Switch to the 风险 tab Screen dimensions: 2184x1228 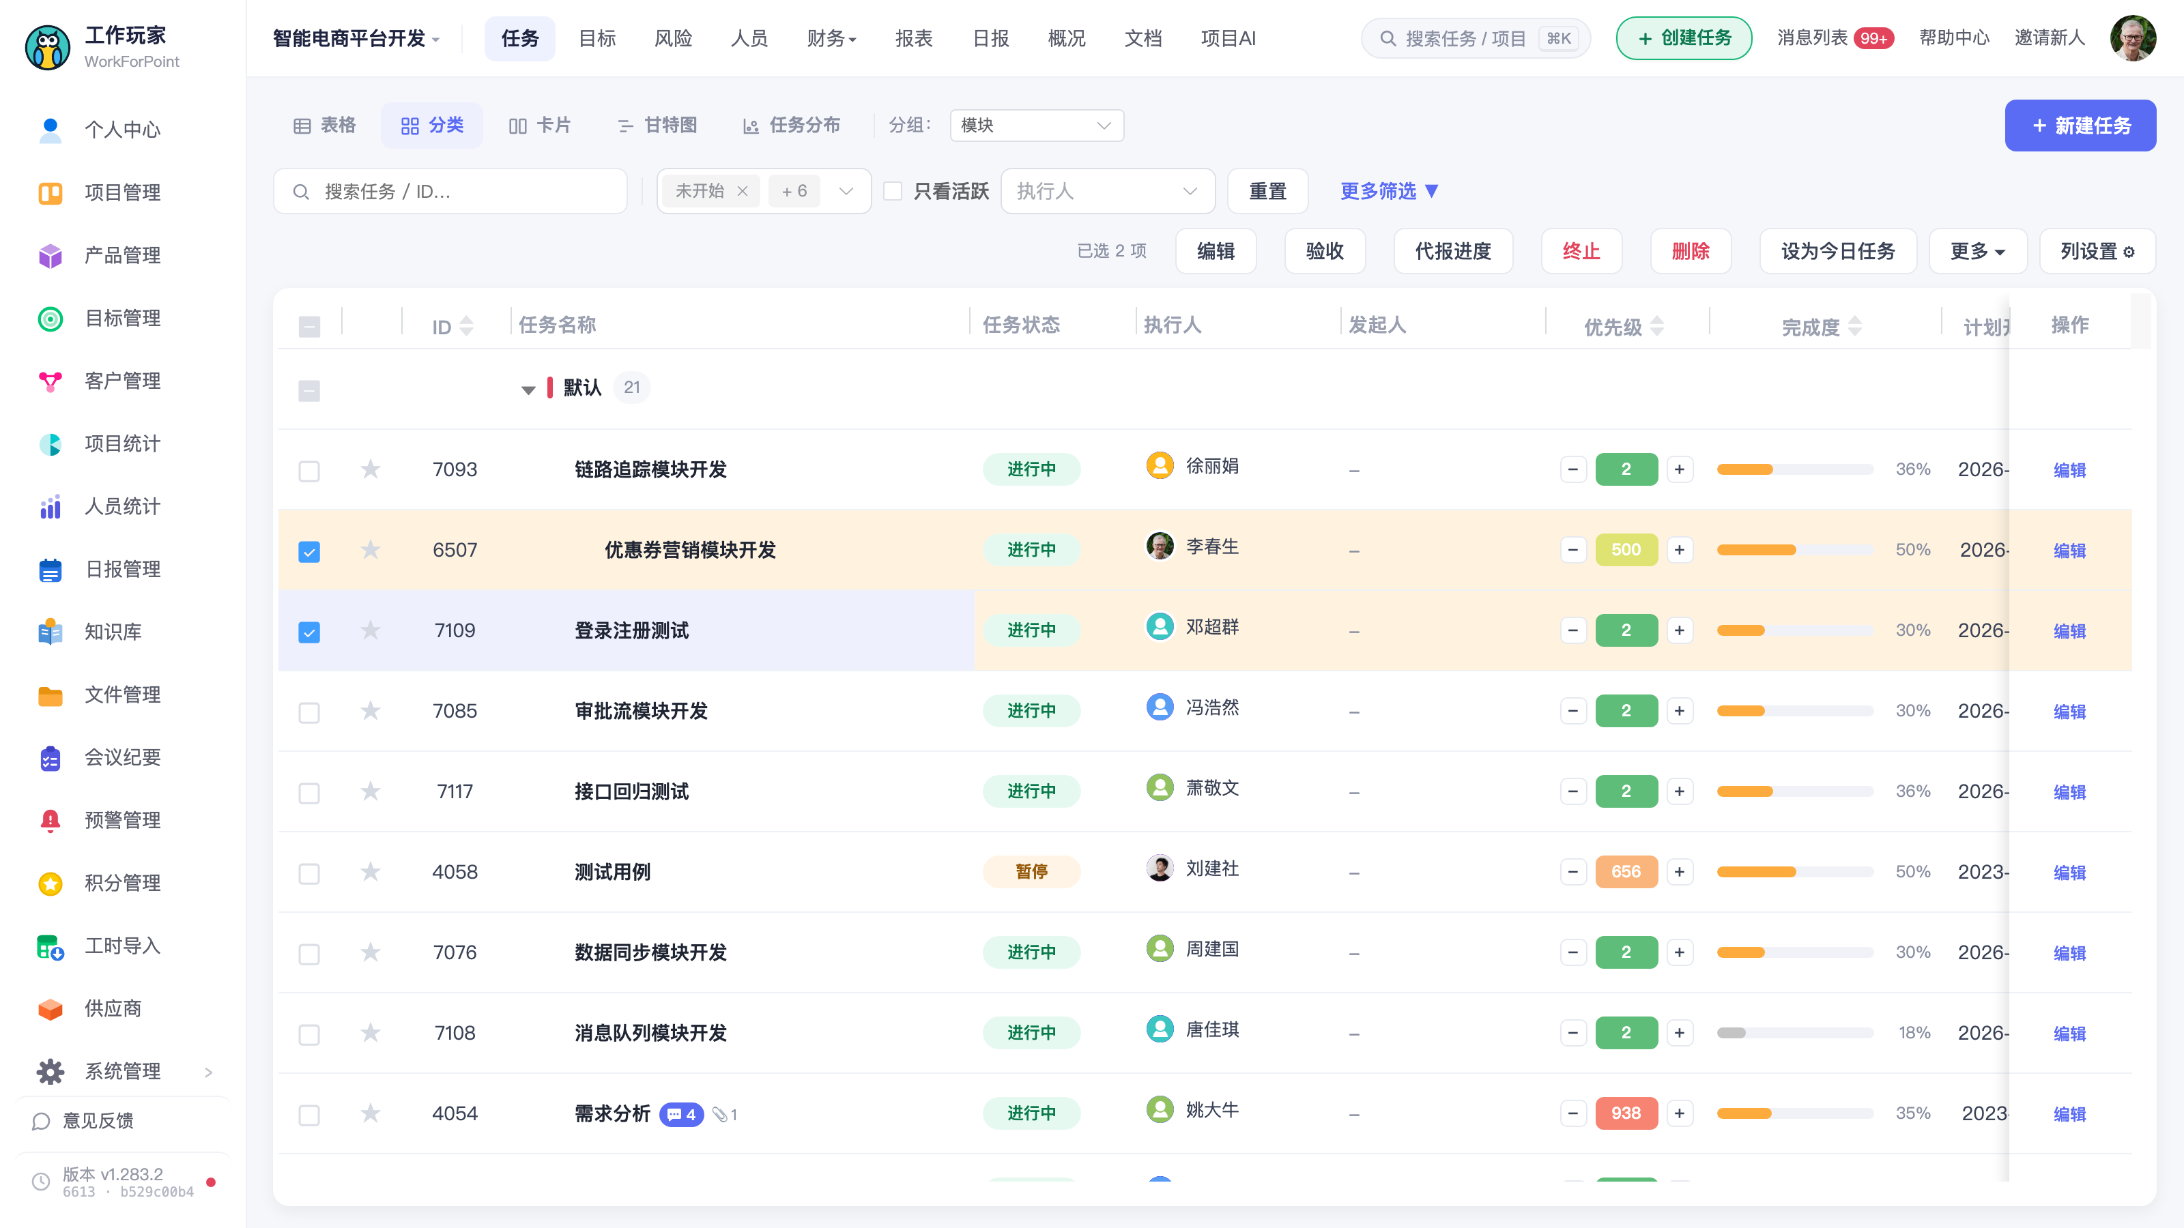point(673,38)
